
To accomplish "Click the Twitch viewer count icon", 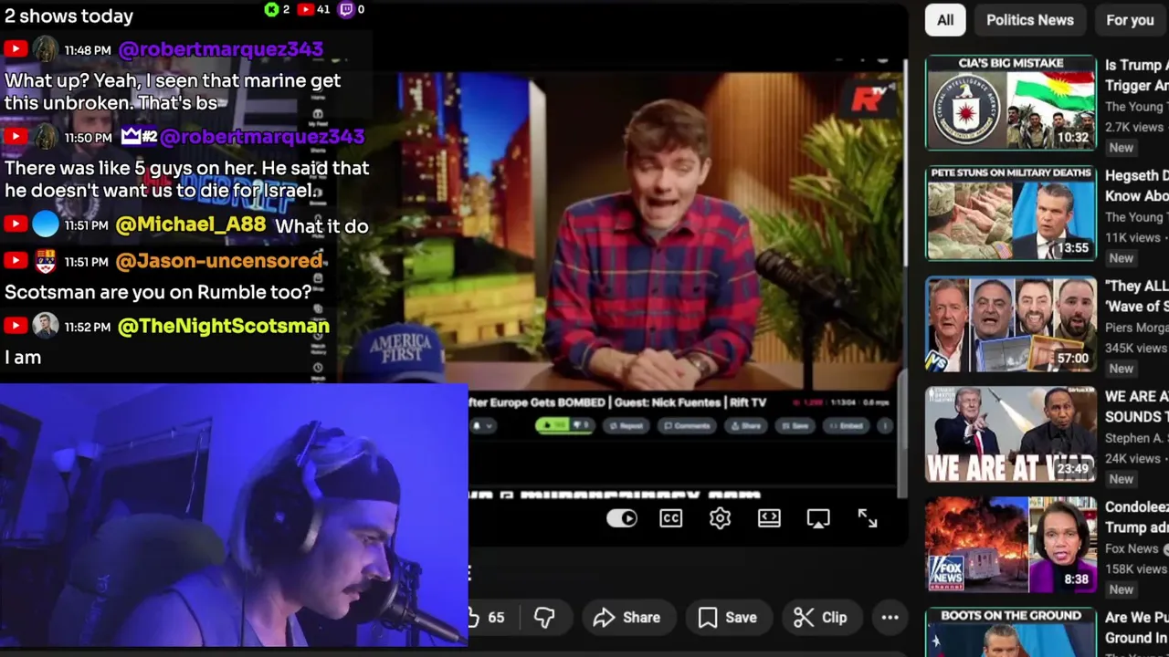I will (346, 9).
